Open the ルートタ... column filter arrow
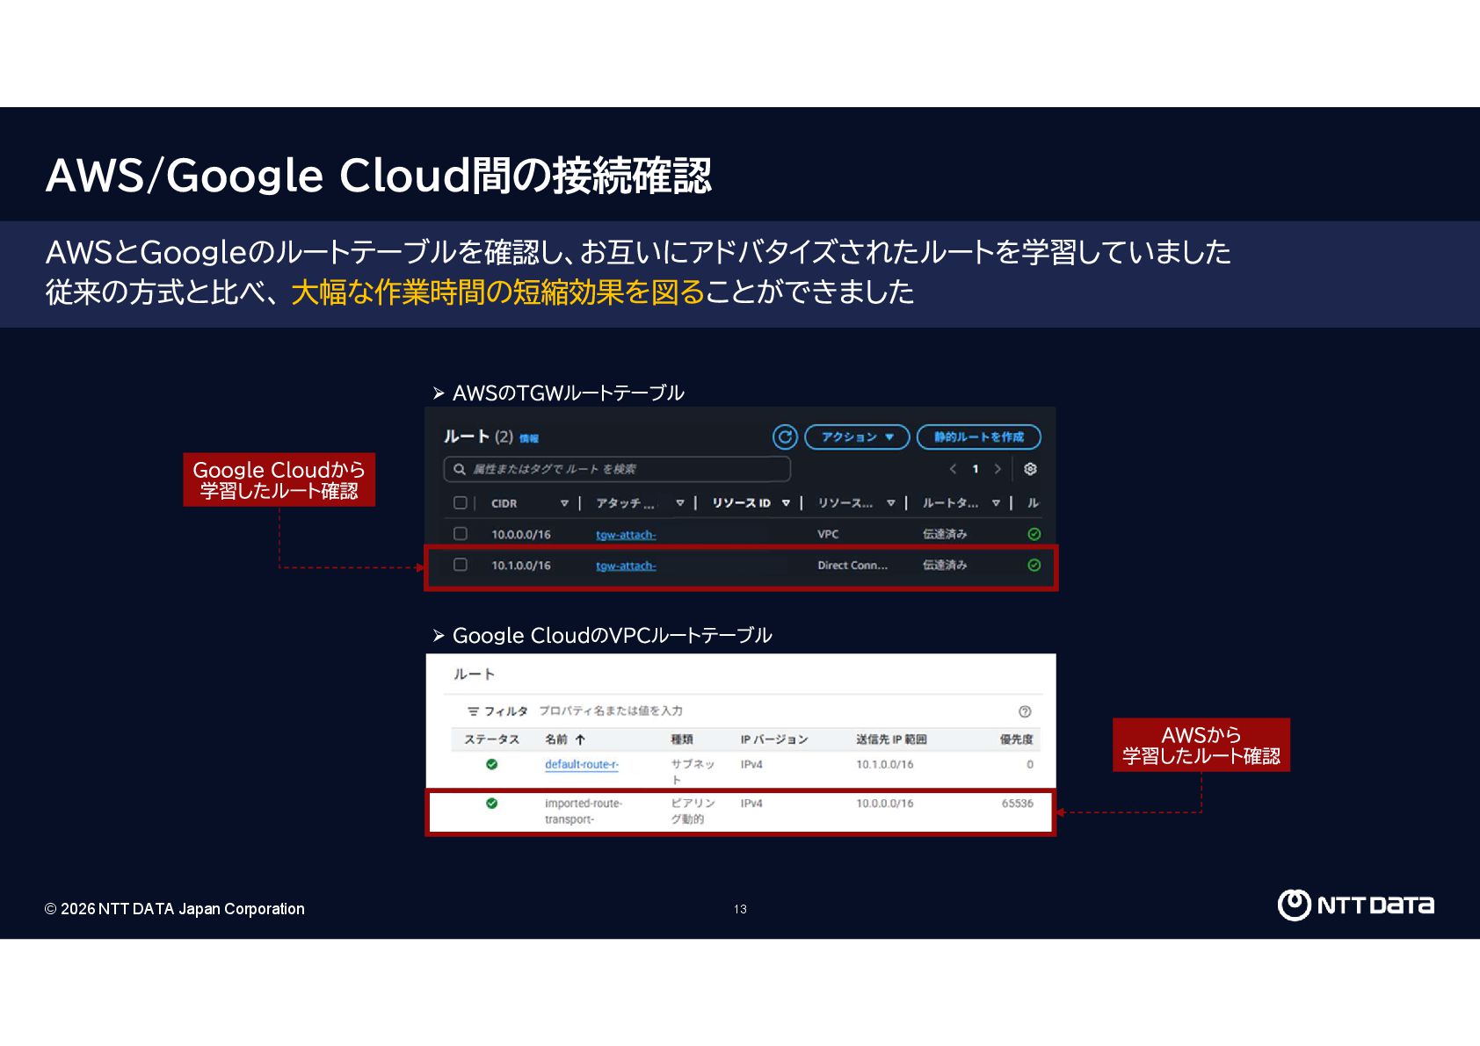 [x=996, y=503]
